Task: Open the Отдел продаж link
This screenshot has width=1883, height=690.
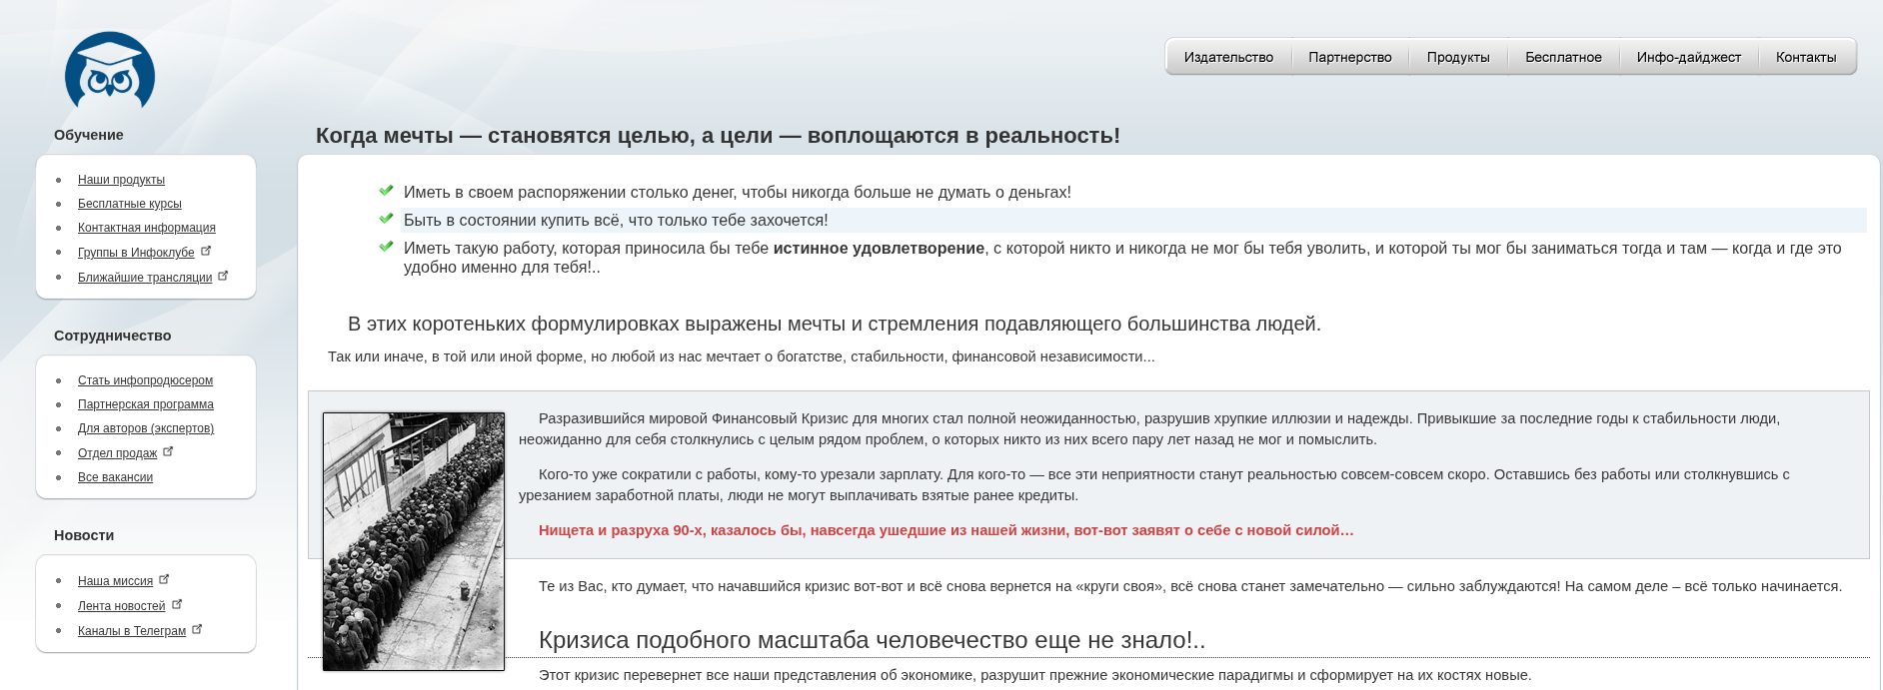Action: (117, 453)
